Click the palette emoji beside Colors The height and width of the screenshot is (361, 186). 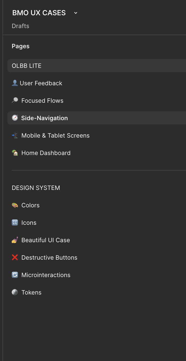click(x=15, y=205)
